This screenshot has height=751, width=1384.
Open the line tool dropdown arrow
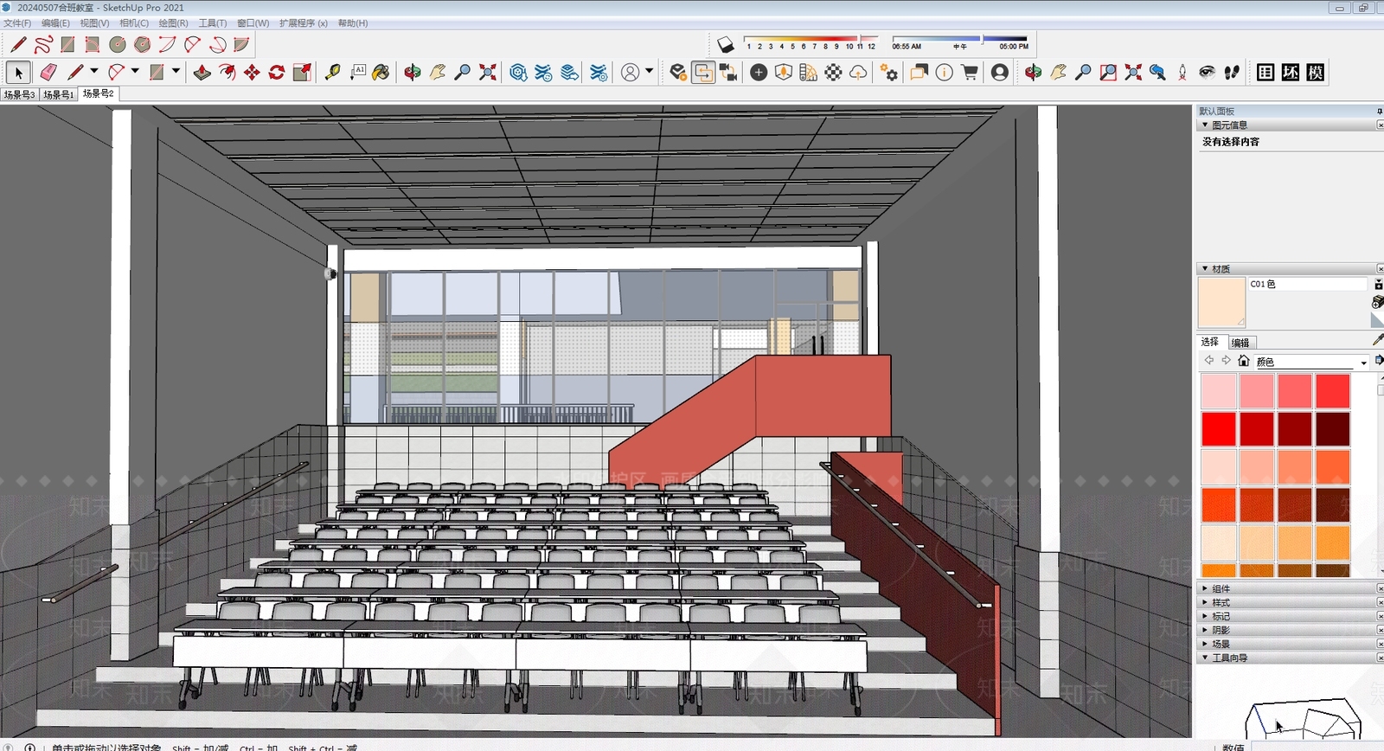93,72
